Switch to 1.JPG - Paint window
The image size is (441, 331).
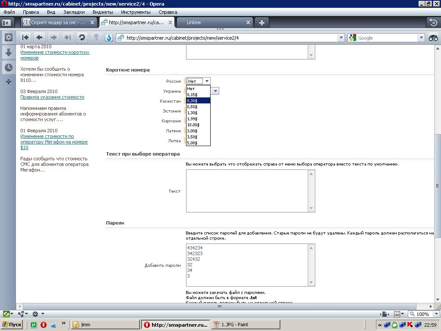[x=246, y=325]
